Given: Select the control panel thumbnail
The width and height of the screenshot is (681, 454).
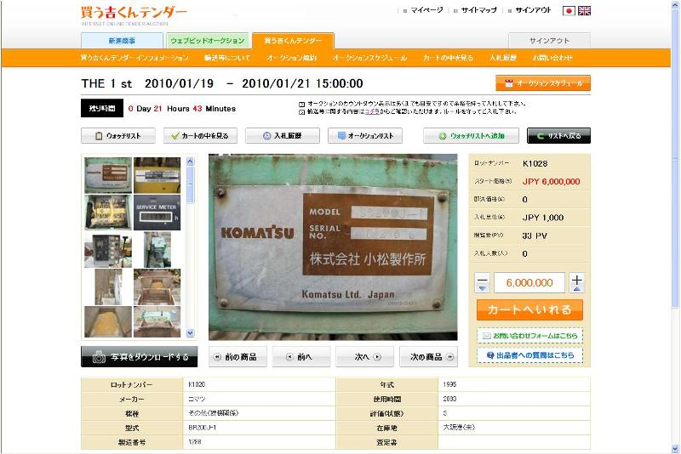Looking at the screenshot, I should pyautogui.click(x=108, y=250).
